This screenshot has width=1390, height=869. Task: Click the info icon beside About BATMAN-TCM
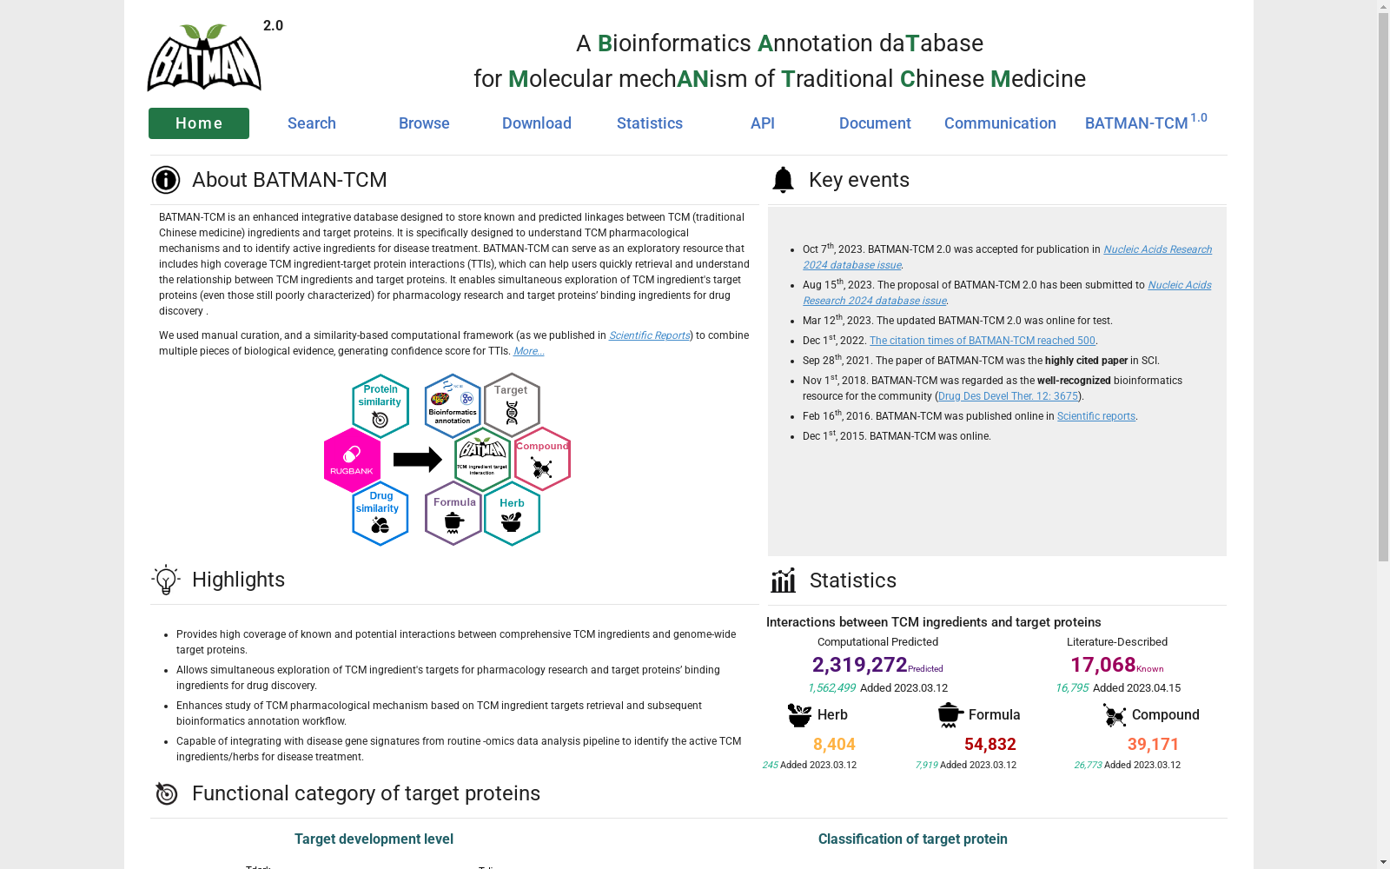pos(166,180)
